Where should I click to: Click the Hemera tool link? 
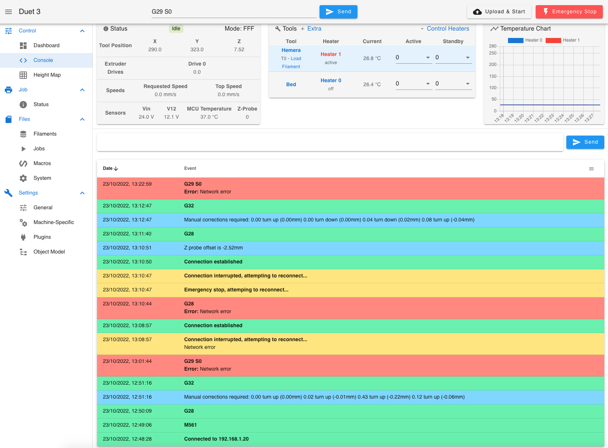pos(291,50)
